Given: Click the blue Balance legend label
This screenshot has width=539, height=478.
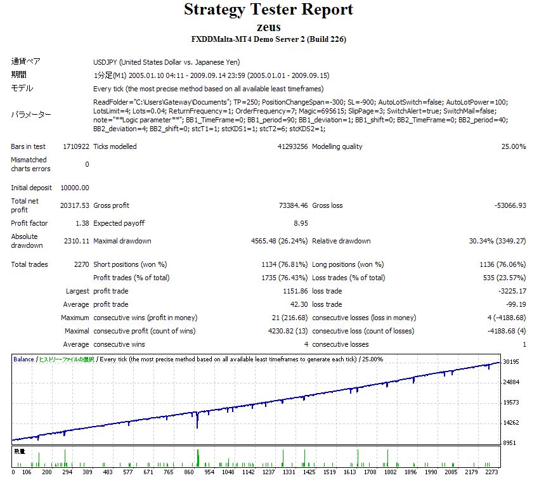Looking at the screenshot, I should [x=23, y=359].
